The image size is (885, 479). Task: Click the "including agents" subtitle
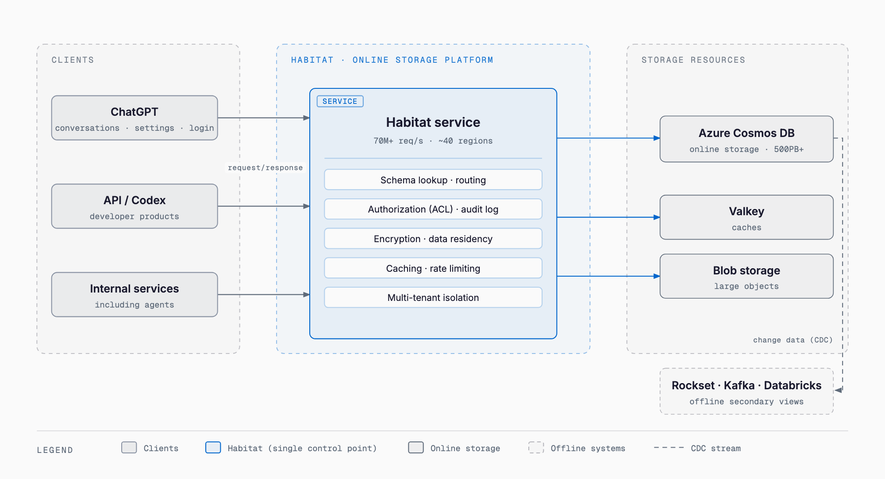pos(135,305)
